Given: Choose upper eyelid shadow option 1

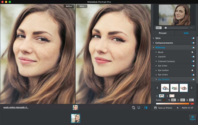Looking at the screenshot, I should [162, 96].
